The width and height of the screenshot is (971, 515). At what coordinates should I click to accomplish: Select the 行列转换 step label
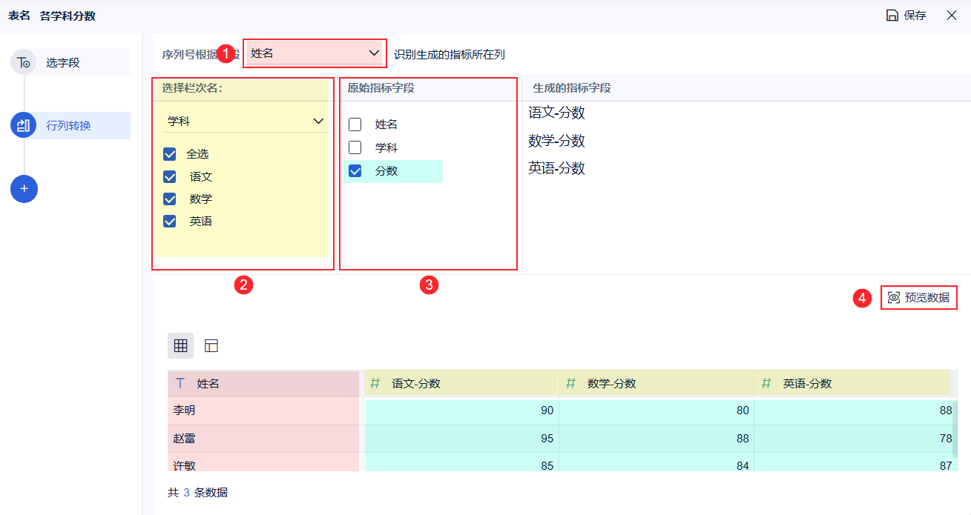click(69, 125)
